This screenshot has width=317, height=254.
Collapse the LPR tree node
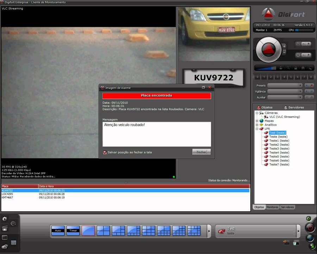[x=257, y=129]
